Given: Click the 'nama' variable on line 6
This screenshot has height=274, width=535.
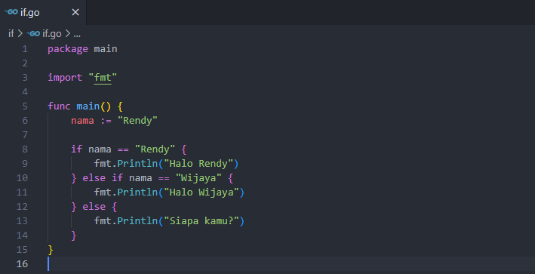Looking at the screenshot, I should 82,121.
